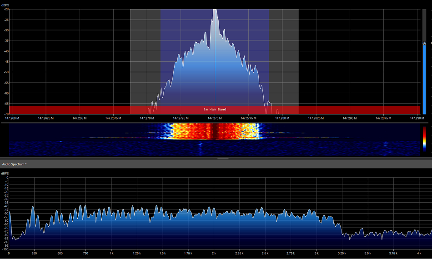Tune to the 147.280 M frequency label

pos(282,118)
